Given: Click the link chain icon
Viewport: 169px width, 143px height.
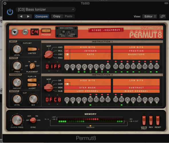Looking at the screenshot, I should pos(162,17).
